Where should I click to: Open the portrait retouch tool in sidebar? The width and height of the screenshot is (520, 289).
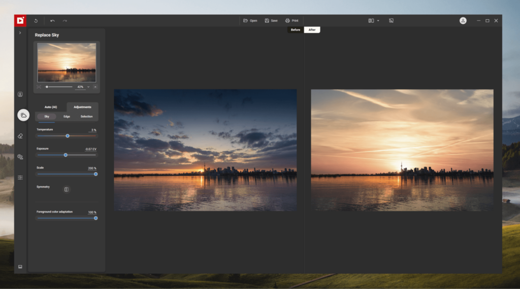pyautogui.click(x=20, y=94)
